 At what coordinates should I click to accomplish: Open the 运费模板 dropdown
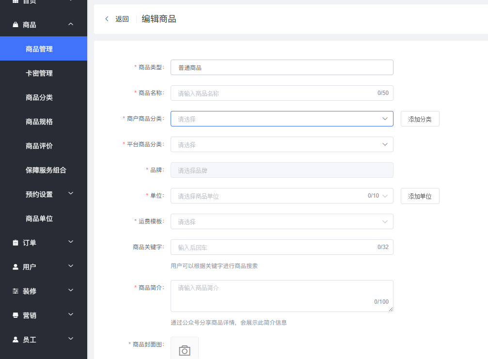[281, 221]
